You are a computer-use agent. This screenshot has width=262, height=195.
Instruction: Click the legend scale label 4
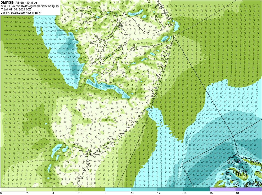click(x=53, y=193)
